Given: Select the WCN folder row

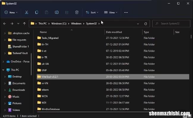Looking at the screenshot, I should 113,96.
